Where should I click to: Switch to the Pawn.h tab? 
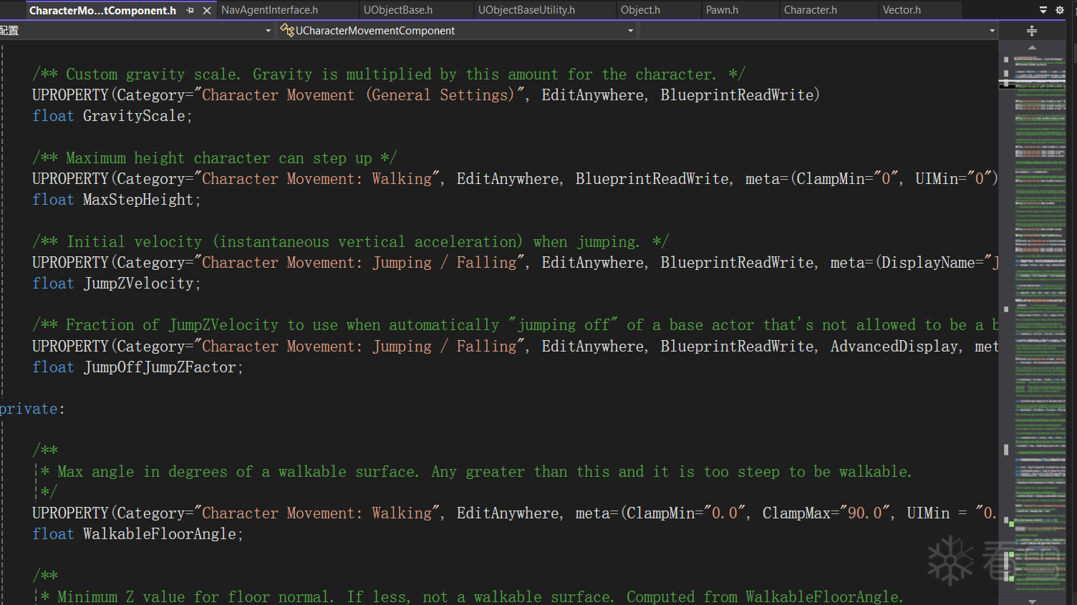pyautogui.click(x=722, y=10)
